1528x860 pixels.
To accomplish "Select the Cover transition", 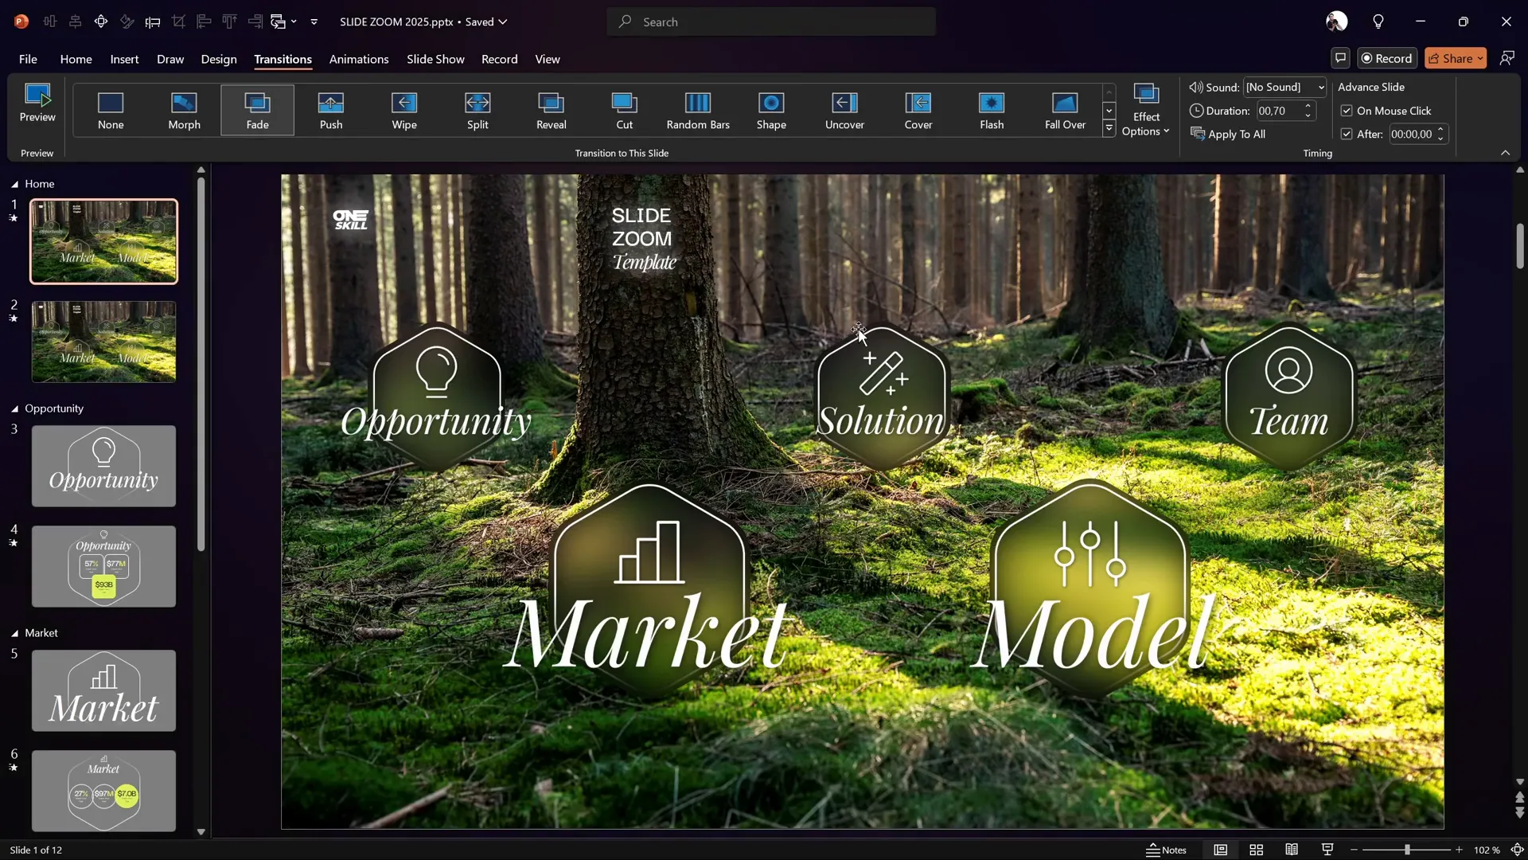I will [x=918, y=111].
